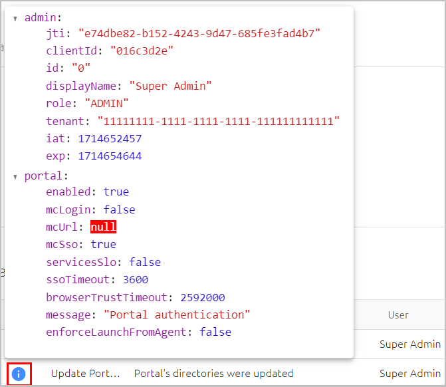Click the browserTrustTimeout key label
Viewport: 446px width, 387px height.
106,297
